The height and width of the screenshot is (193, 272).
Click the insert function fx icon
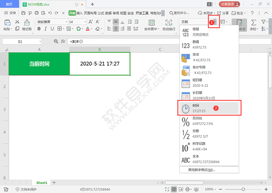coord(63,41)
